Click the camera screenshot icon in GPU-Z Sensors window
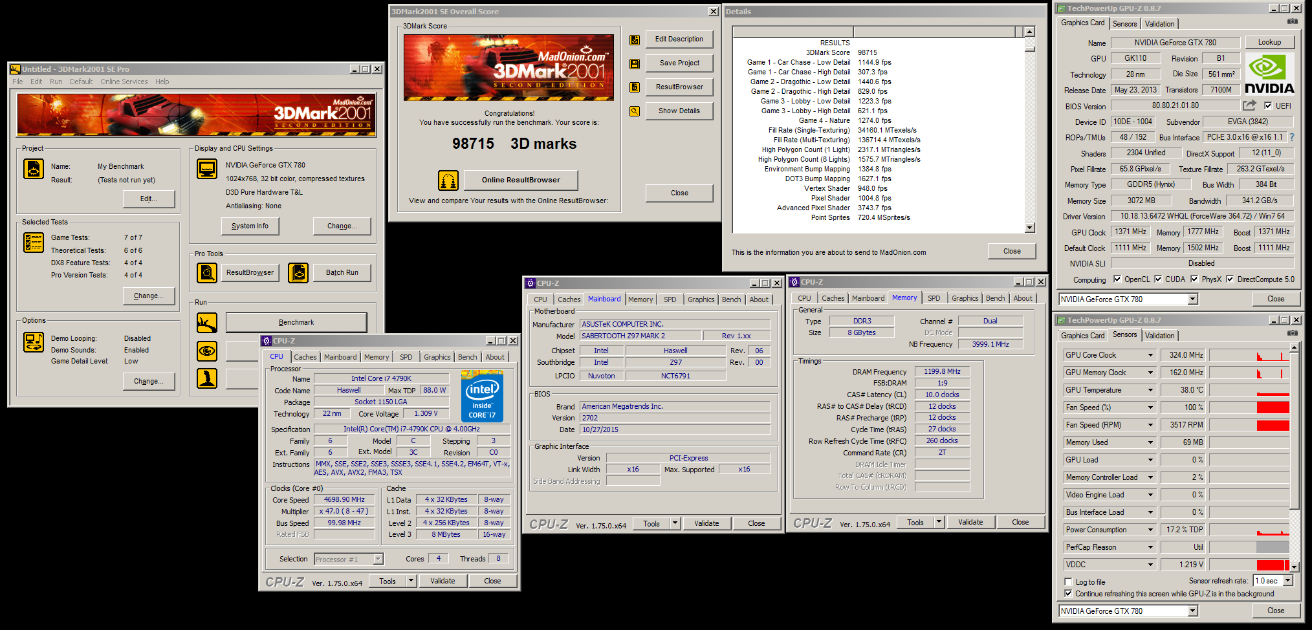This screenshot has width=1312, height=630. click(x=1292, y=334)
